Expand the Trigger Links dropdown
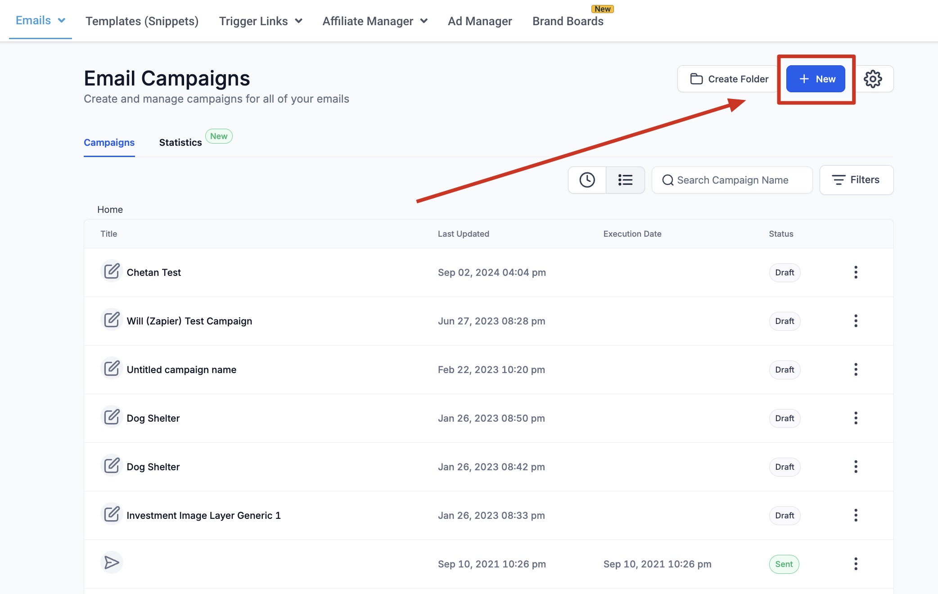Screen dimensions: 938x594 [x=260, y=21]
